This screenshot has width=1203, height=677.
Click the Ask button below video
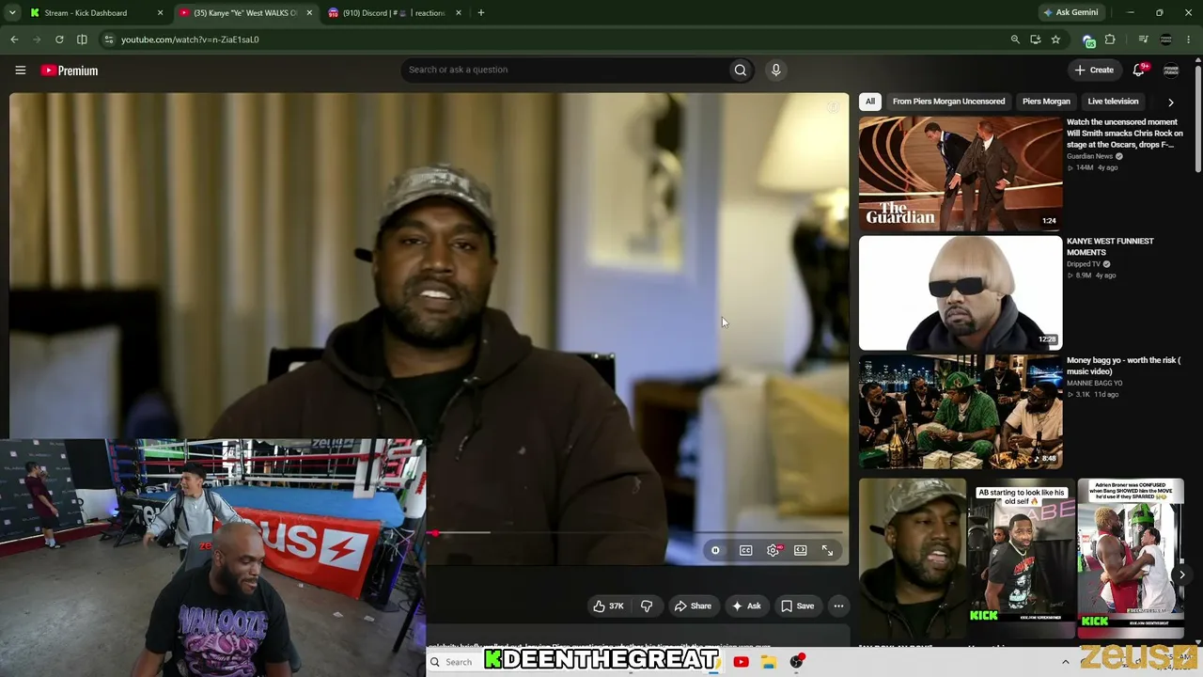(746, 606)
